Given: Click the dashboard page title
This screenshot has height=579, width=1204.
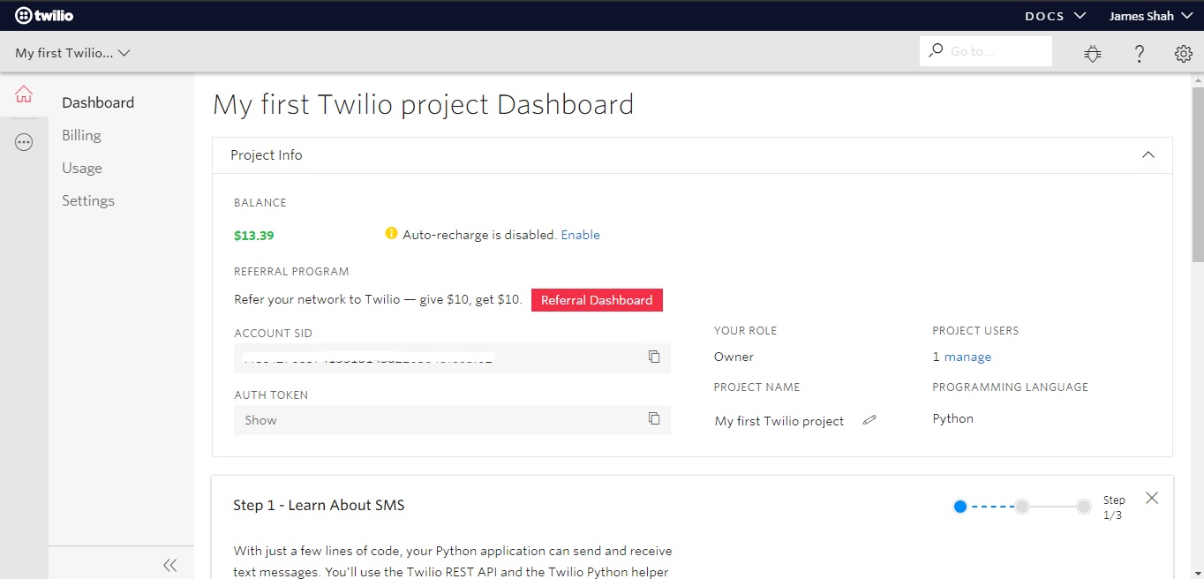Looking at the screenshot, I should (x=424, y=104).
